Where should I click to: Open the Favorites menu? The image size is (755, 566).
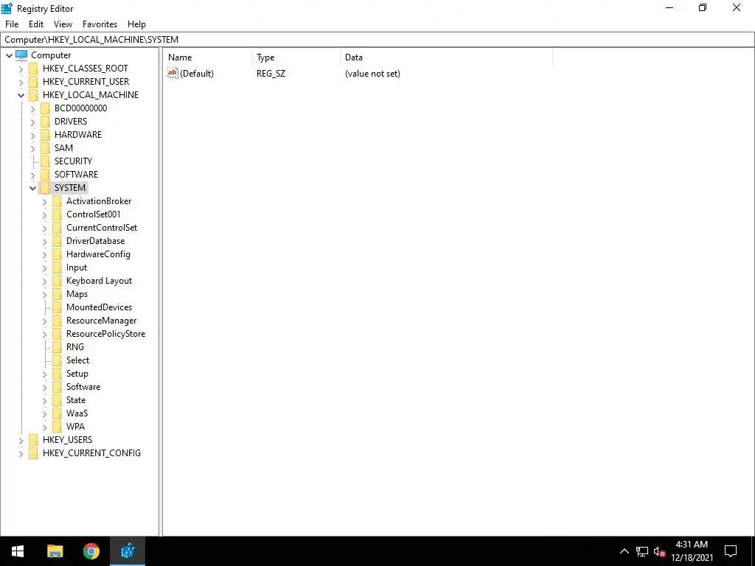click(x=100, y=24)
